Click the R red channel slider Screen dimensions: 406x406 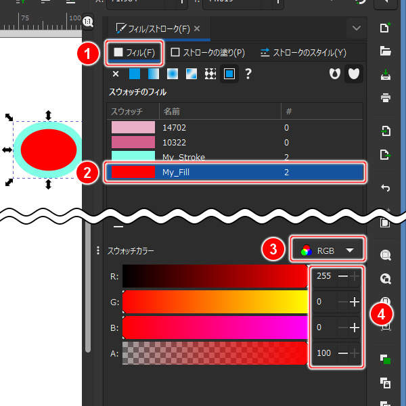click(215, 276)
